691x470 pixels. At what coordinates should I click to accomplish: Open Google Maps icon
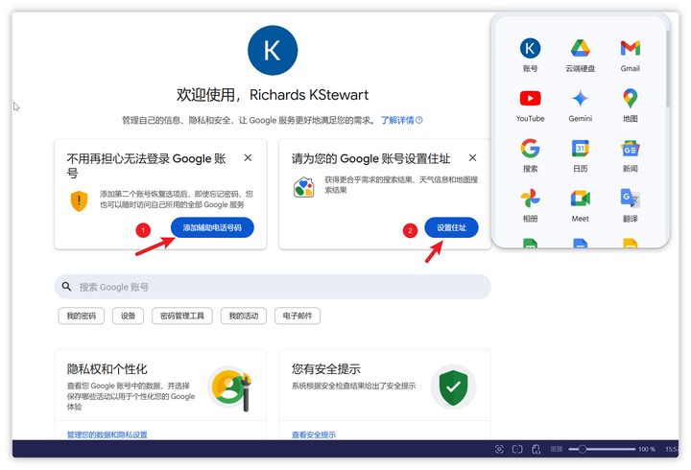coord(630,98)
